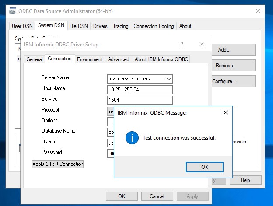Click the help question mark in Driver Setup
273x206 pixels.
pos(182,44)
